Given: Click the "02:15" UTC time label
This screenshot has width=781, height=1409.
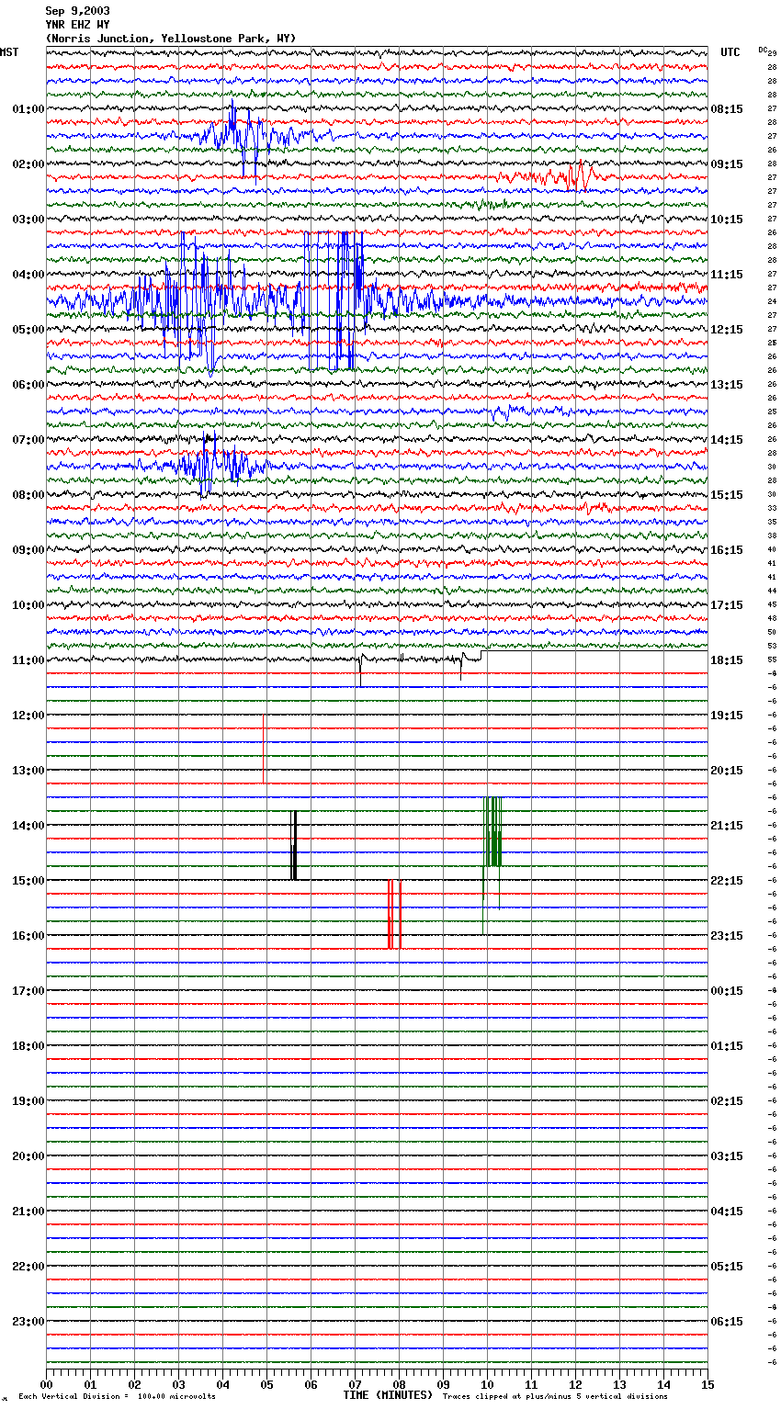Looking at the screenshot, I should coord(727,1101).
